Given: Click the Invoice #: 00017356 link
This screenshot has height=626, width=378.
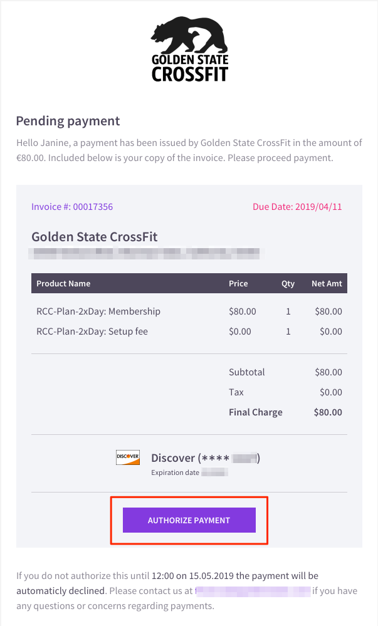Looking at the screenshot, I should click(72, 207).
